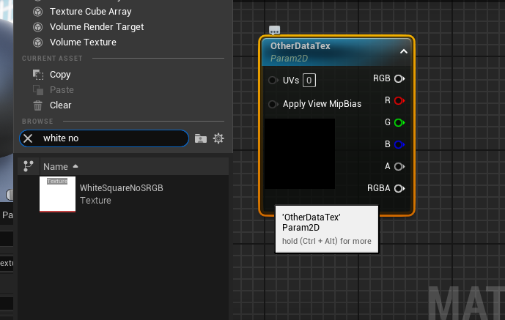The width and height of the screenshot is (505, 320).
Task: Click the UVs input pin
Action: tap(273, 80)
